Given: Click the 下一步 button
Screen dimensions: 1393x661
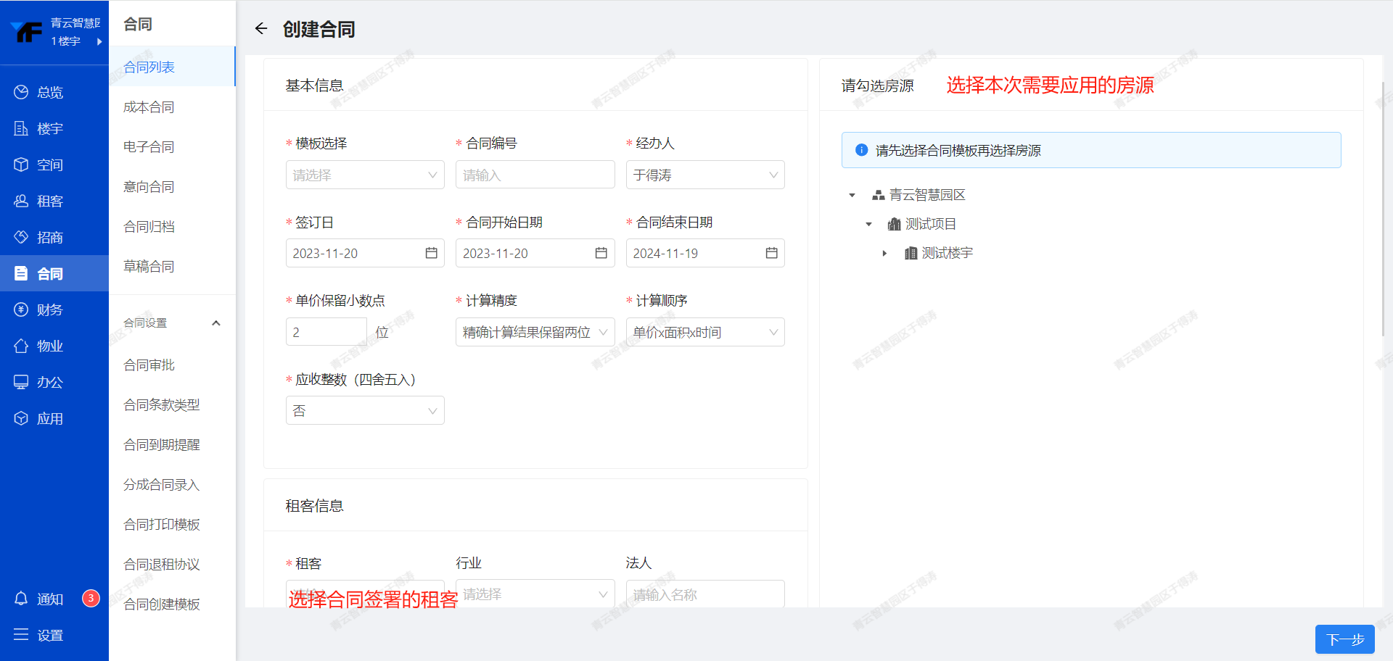Looking at the screenshot, I should pyautogui.click(x=1344, y=639).
